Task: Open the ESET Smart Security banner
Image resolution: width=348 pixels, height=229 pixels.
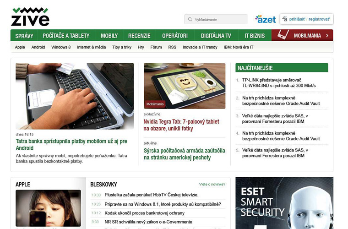Action: (x=284, y=203)
